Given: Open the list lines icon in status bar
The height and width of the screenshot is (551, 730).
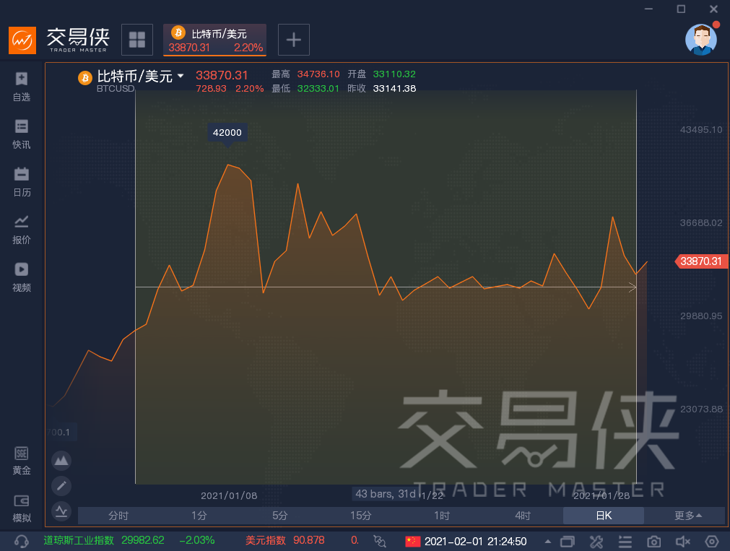Looking at the screenshot, I should [x=625, y=542].
